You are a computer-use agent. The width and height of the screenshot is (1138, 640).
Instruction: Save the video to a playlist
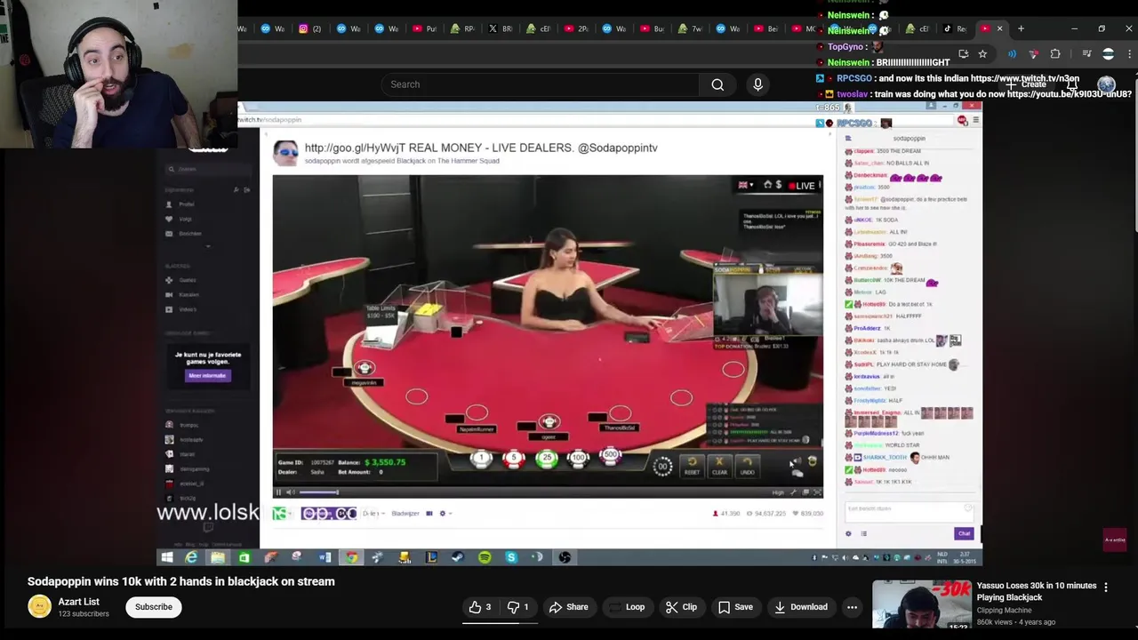click(x=735, y=607)
